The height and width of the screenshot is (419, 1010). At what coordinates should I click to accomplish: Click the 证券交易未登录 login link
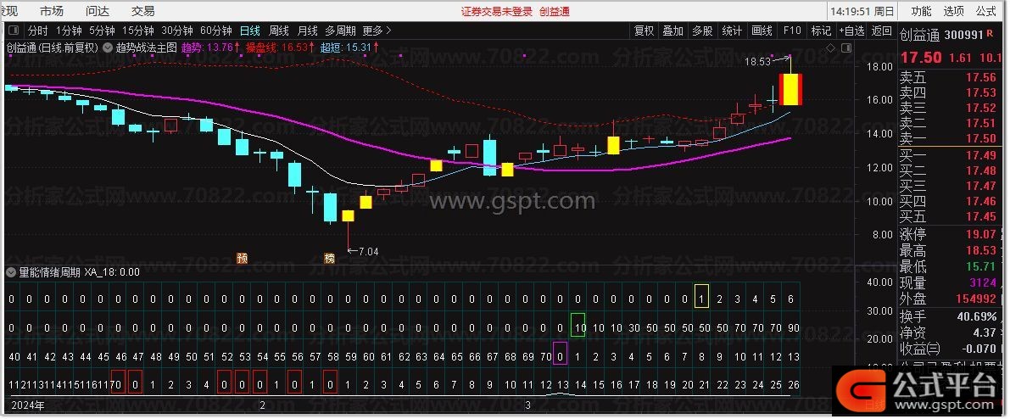click(x=497, y=11)
